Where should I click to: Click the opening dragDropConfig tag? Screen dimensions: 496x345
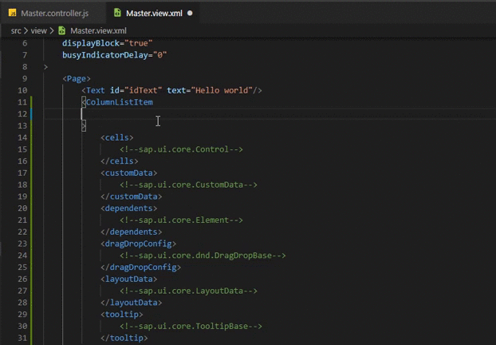click(x=139, y=244)
